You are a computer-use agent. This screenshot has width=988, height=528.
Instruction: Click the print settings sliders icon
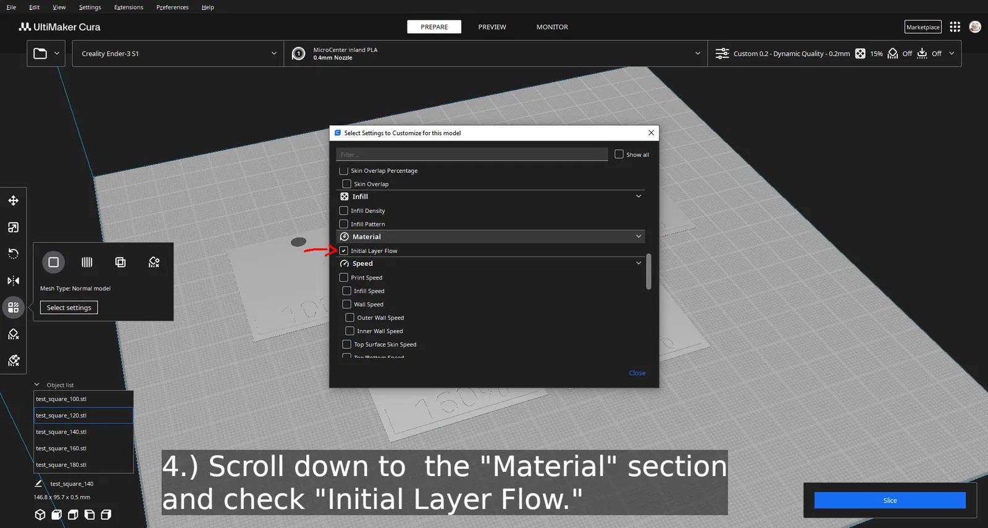(722, 54)
